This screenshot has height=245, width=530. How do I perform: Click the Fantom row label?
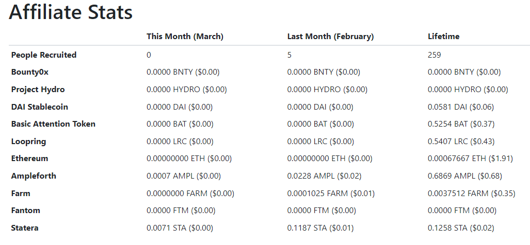click(x=26, y=211)
